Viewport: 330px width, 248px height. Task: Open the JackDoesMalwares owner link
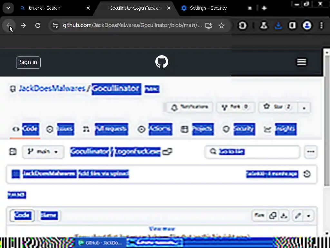tap(52, 88)
